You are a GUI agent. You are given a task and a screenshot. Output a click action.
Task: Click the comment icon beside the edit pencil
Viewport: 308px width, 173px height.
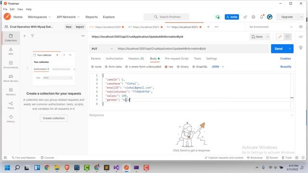(x=288, y=37)
